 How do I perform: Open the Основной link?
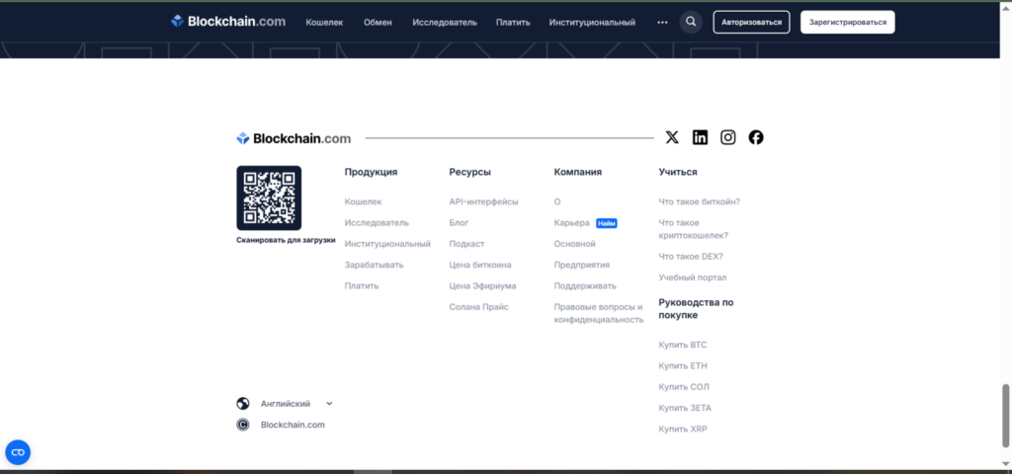pyautogui.click(x=574, y=244)
